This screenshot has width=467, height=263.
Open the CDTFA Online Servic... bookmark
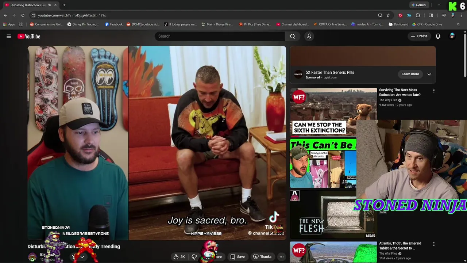point(330,24)
